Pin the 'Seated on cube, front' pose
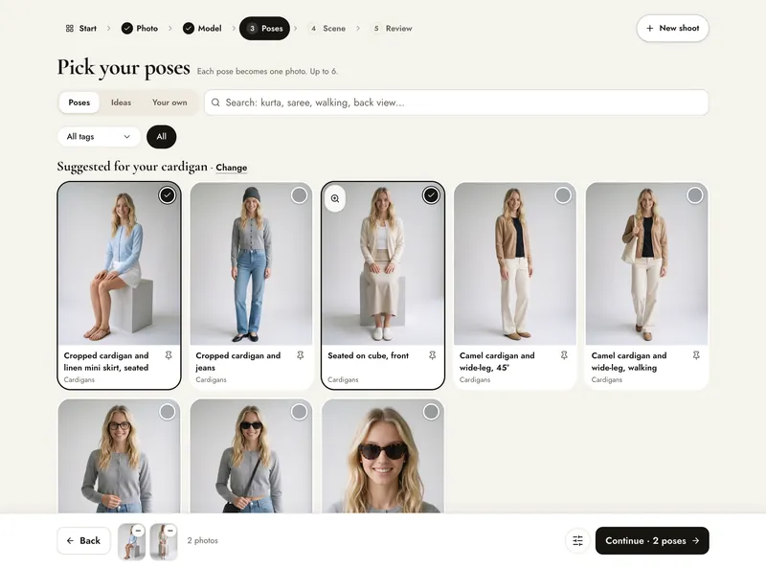766x568 pixels. pyautogui.click(x=433, y=355)
